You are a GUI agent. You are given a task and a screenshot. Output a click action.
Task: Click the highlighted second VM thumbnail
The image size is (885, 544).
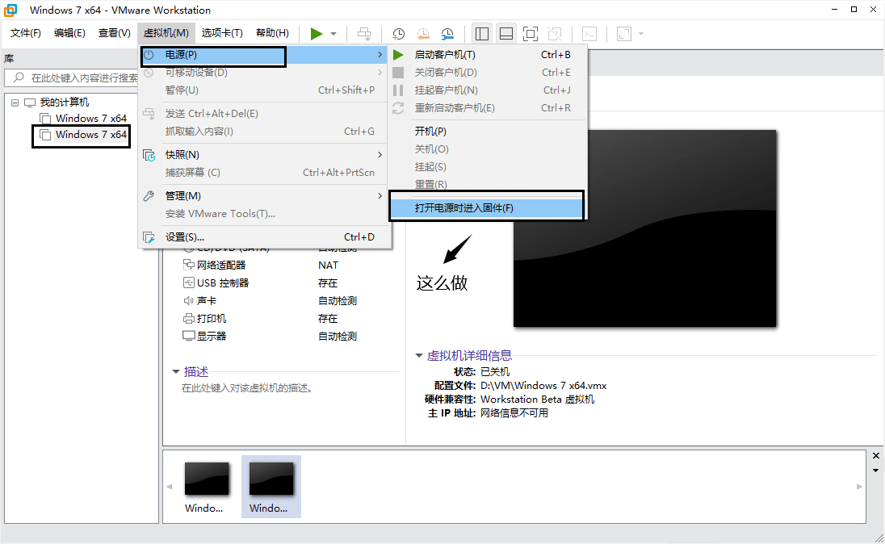pyautogui.click(x=271, y=487)
